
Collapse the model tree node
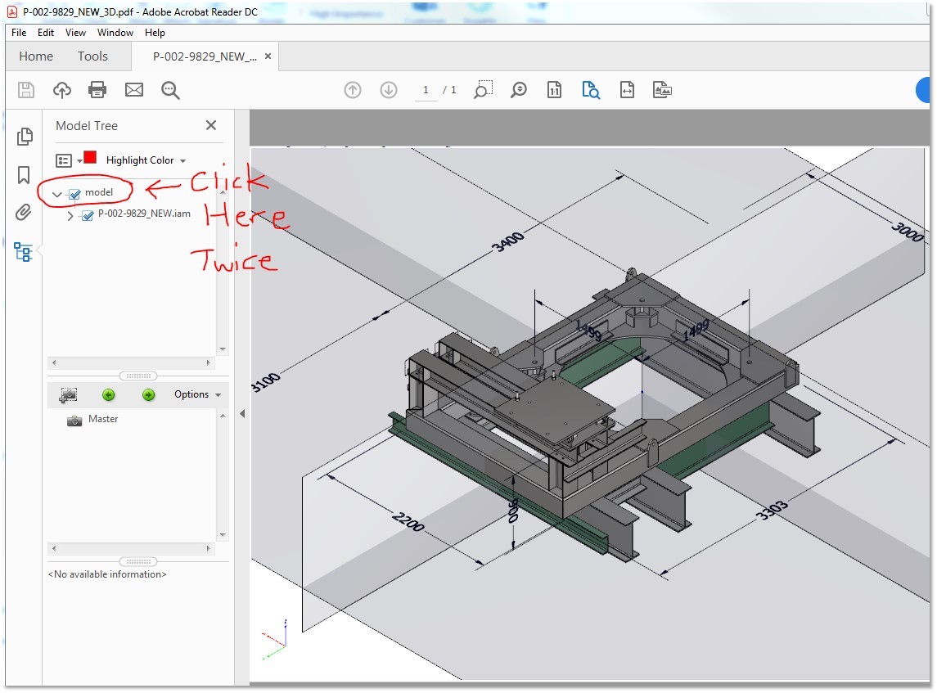point(57,194)
